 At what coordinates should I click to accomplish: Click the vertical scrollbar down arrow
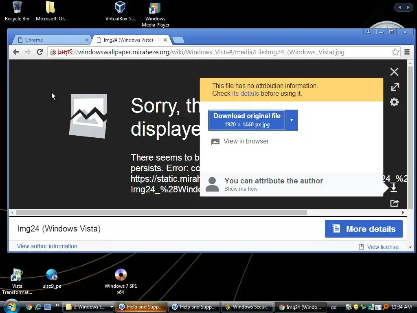click(x=410, y=247)
